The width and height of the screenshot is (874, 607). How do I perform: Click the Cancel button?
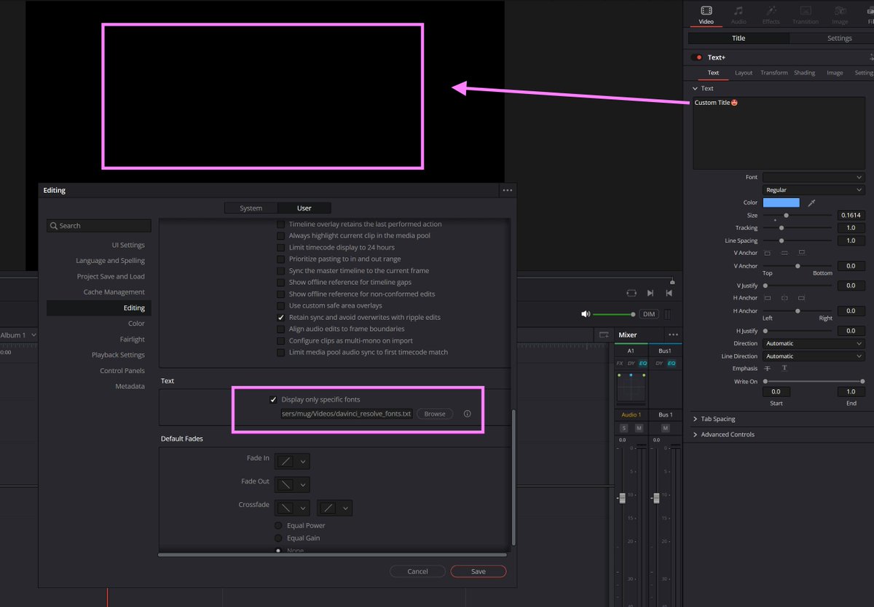point(417,571)
